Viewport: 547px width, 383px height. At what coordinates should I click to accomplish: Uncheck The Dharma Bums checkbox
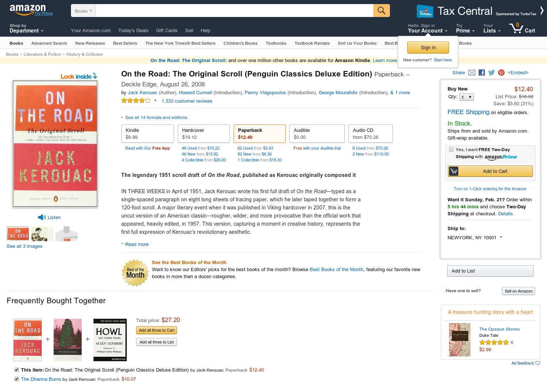(17, 379)
